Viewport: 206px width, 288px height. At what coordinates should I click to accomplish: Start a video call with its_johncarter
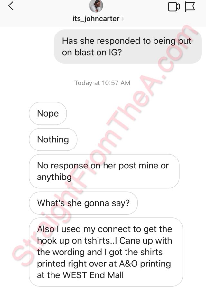click(x=174, y=7)
